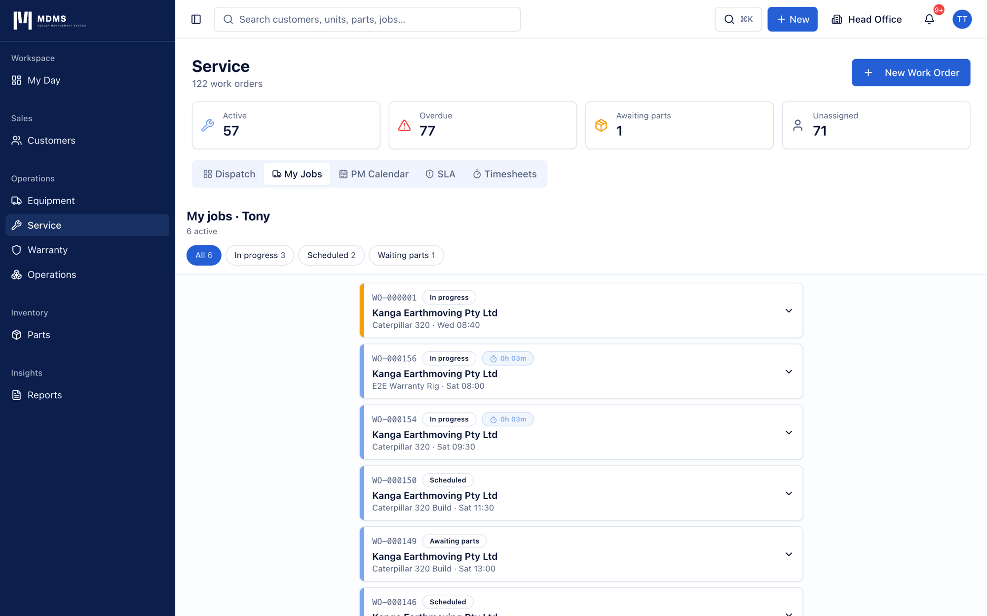Expand work order WO-000149

(789, 554)
